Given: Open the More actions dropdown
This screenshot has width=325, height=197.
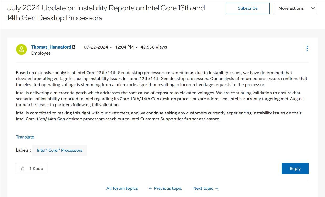Looking at the screenshot, I should [x=295, y=8].
